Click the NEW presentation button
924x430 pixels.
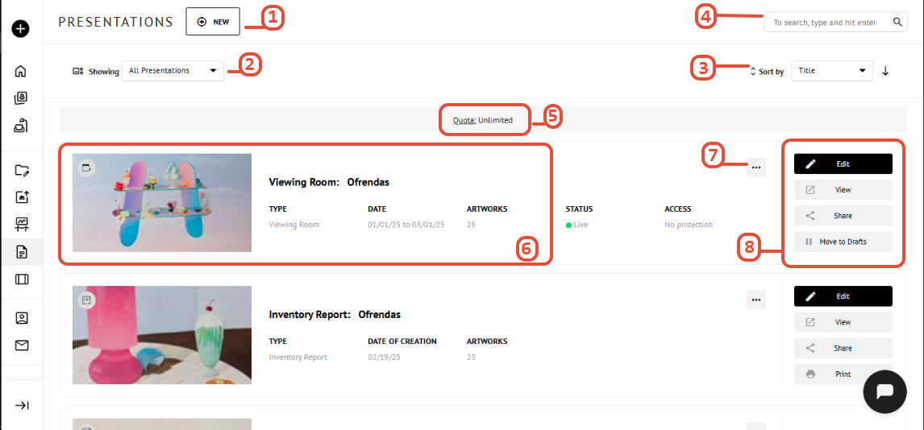pos(213,22)
